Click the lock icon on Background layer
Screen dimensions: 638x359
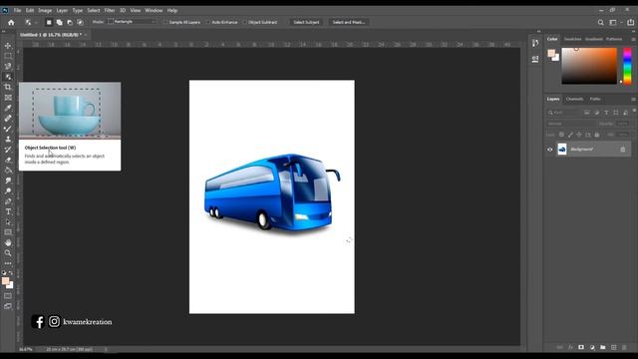(622, 150)
